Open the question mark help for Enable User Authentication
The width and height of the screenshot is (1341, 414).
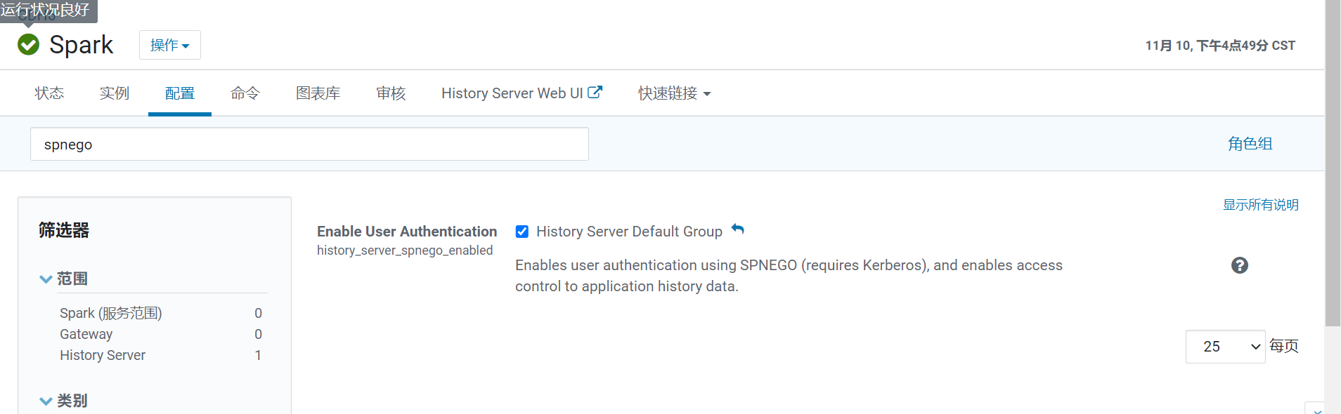tap(1240, 265)
